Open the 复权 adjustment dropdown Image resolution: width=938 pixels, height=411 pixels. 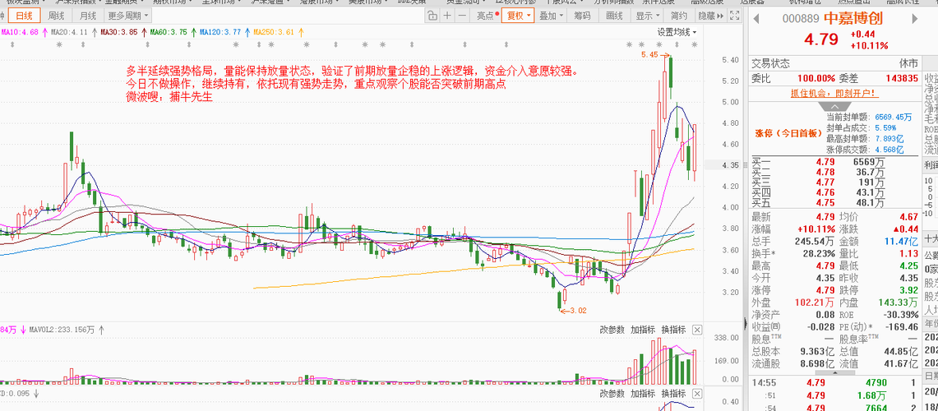(x=518, y=16)
